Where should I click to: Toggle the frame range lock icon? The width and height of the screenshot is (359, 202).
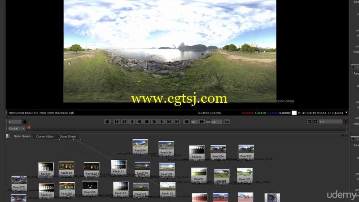pyautogui.click(x=25, y=122)
